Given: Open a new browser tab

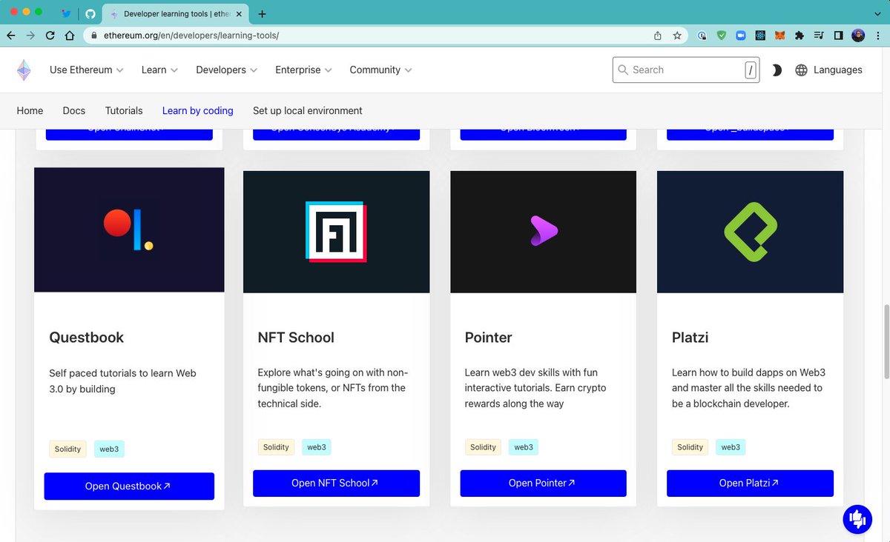Looking at the screenshot, I should pos(262,14).
